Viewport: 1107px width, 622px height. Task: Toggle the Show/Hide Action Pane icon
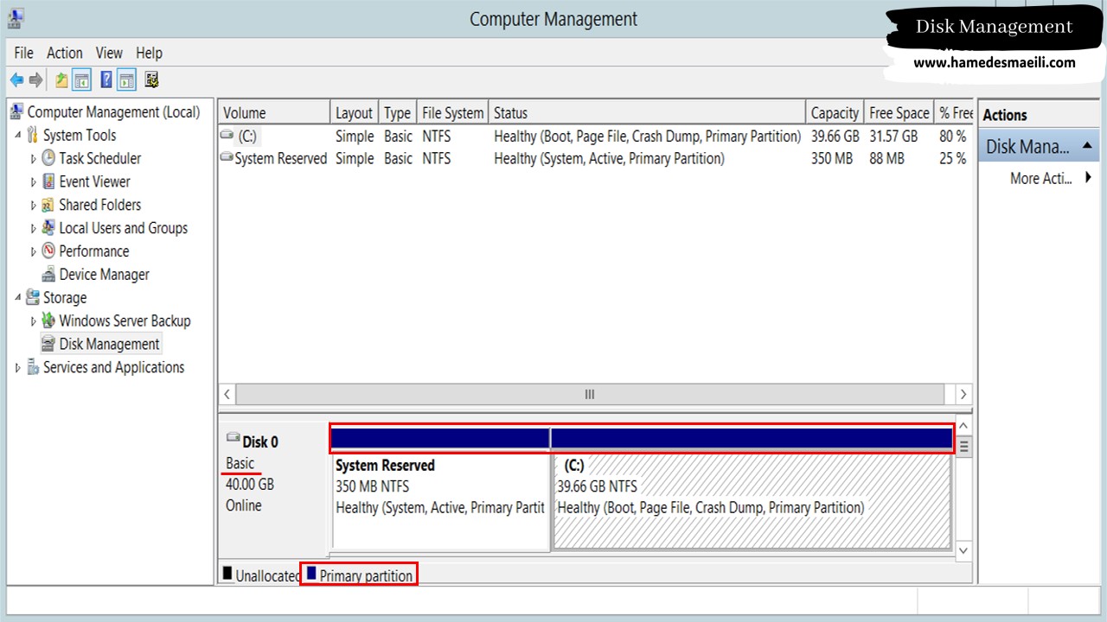tap(126, 80)
